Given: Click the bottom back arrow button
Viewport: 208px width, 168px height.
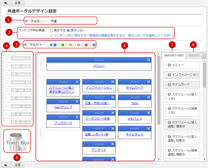Looking at the screenshot, I should (x=5, y=165).
